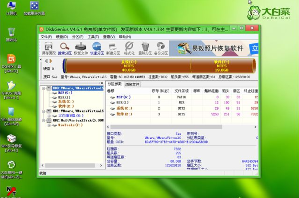Click the 备份分区 backup partition toolbar icon
The height and width of the screenshot is (198, 299).
(x=161, y=49)
